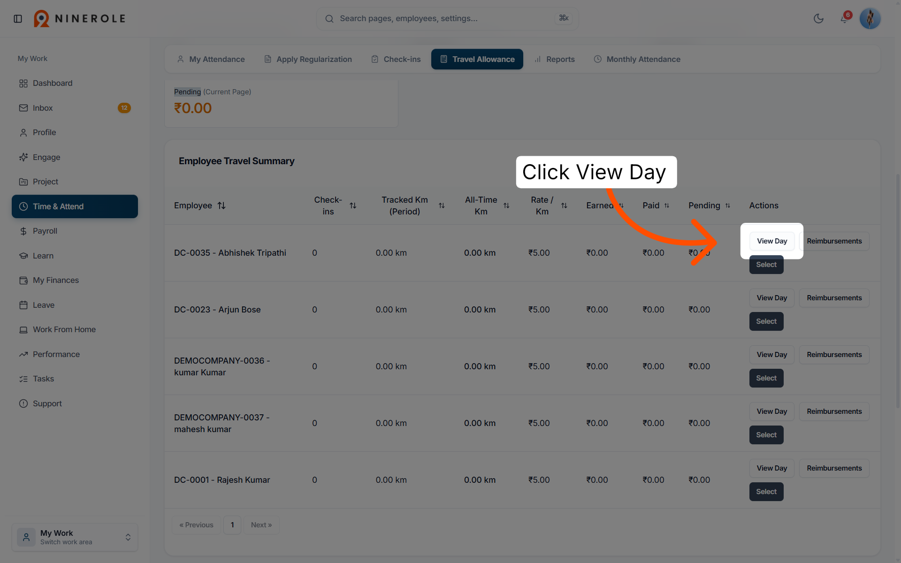901x563 pixels.
Task: Open Learn in the sidebar
Action: coord(75,256)
